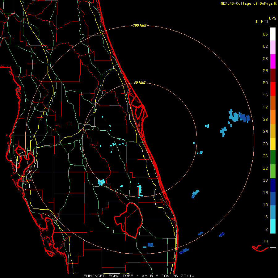Click the gold 34 kft legend swatch
Screen dimensions: 278x278
273,131
